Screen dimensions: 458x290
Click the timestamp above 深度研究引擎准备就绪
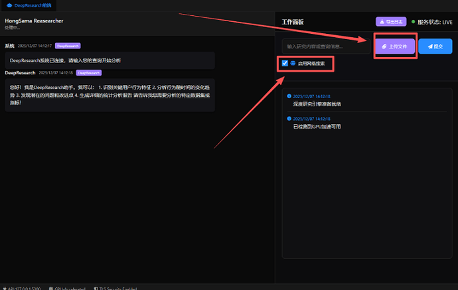(311, 96)
